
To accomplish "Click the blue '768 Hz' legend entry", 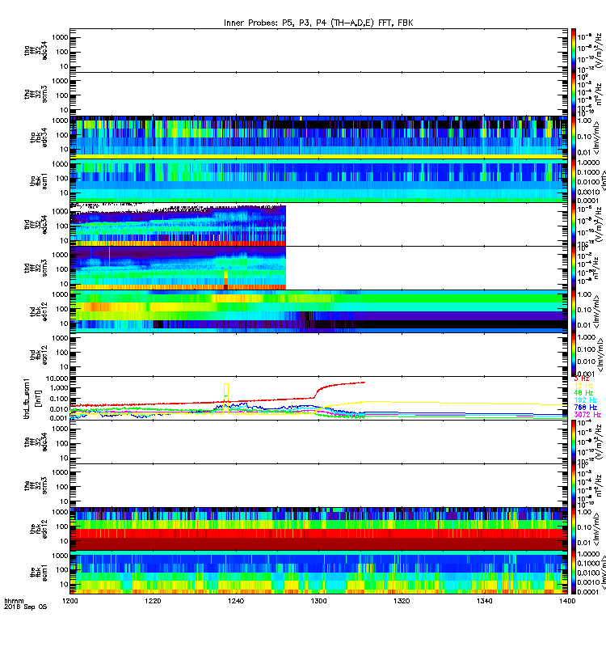I will pos(585,408).
